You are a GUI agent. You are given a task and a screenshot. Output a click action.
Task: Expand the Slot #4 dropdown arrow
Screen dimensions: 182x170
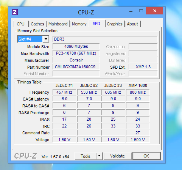pos(46,39)
